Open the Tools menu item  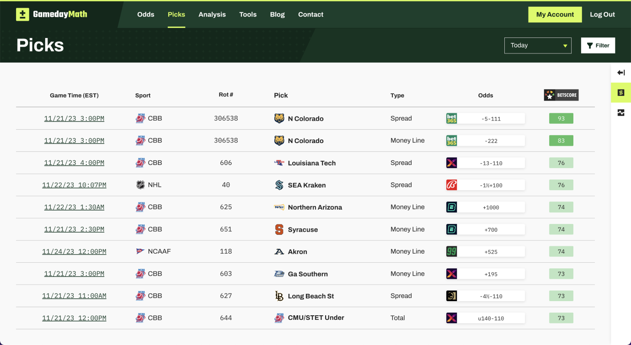[x=248, y=14]
